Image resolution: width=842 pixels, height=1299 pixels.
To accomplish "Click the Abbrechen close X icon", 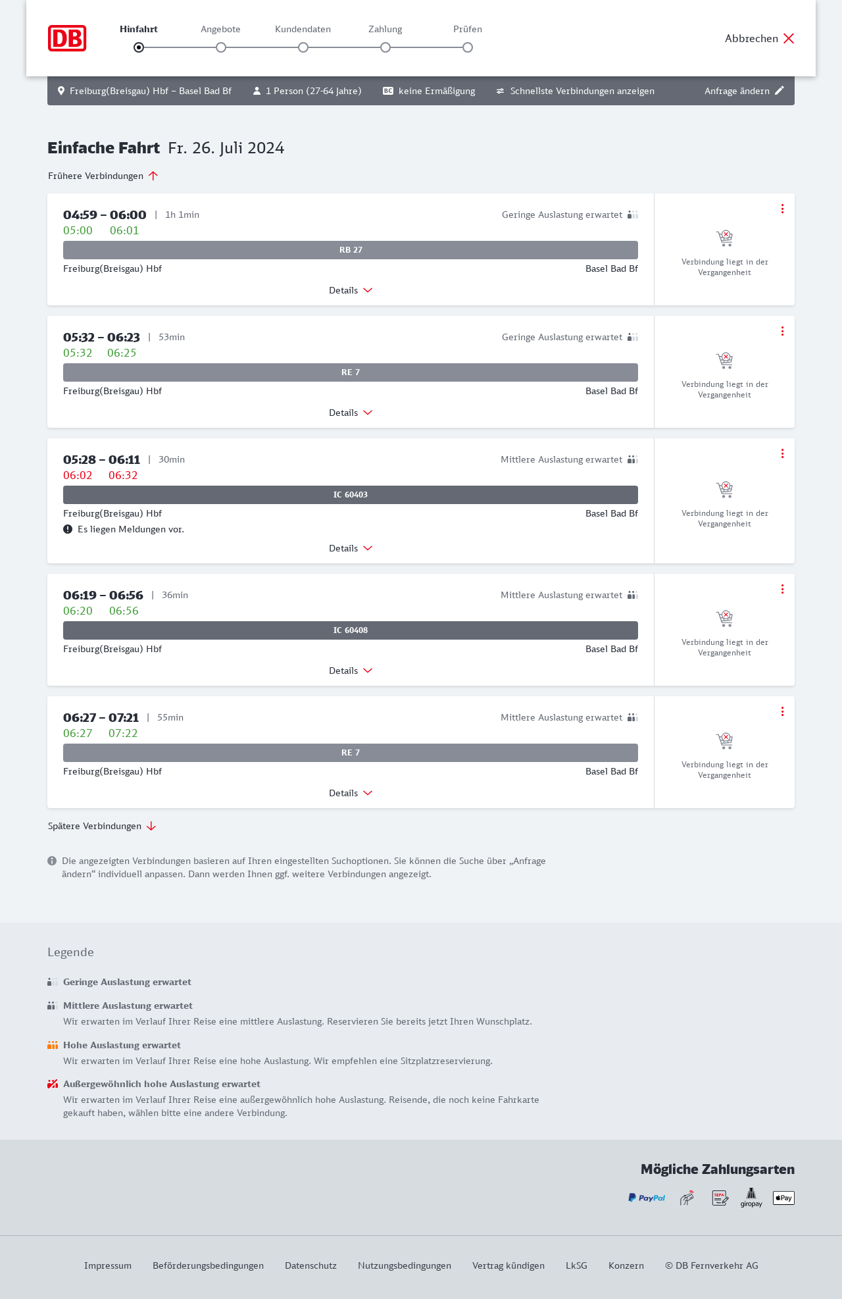I will (x=789, y=38).
